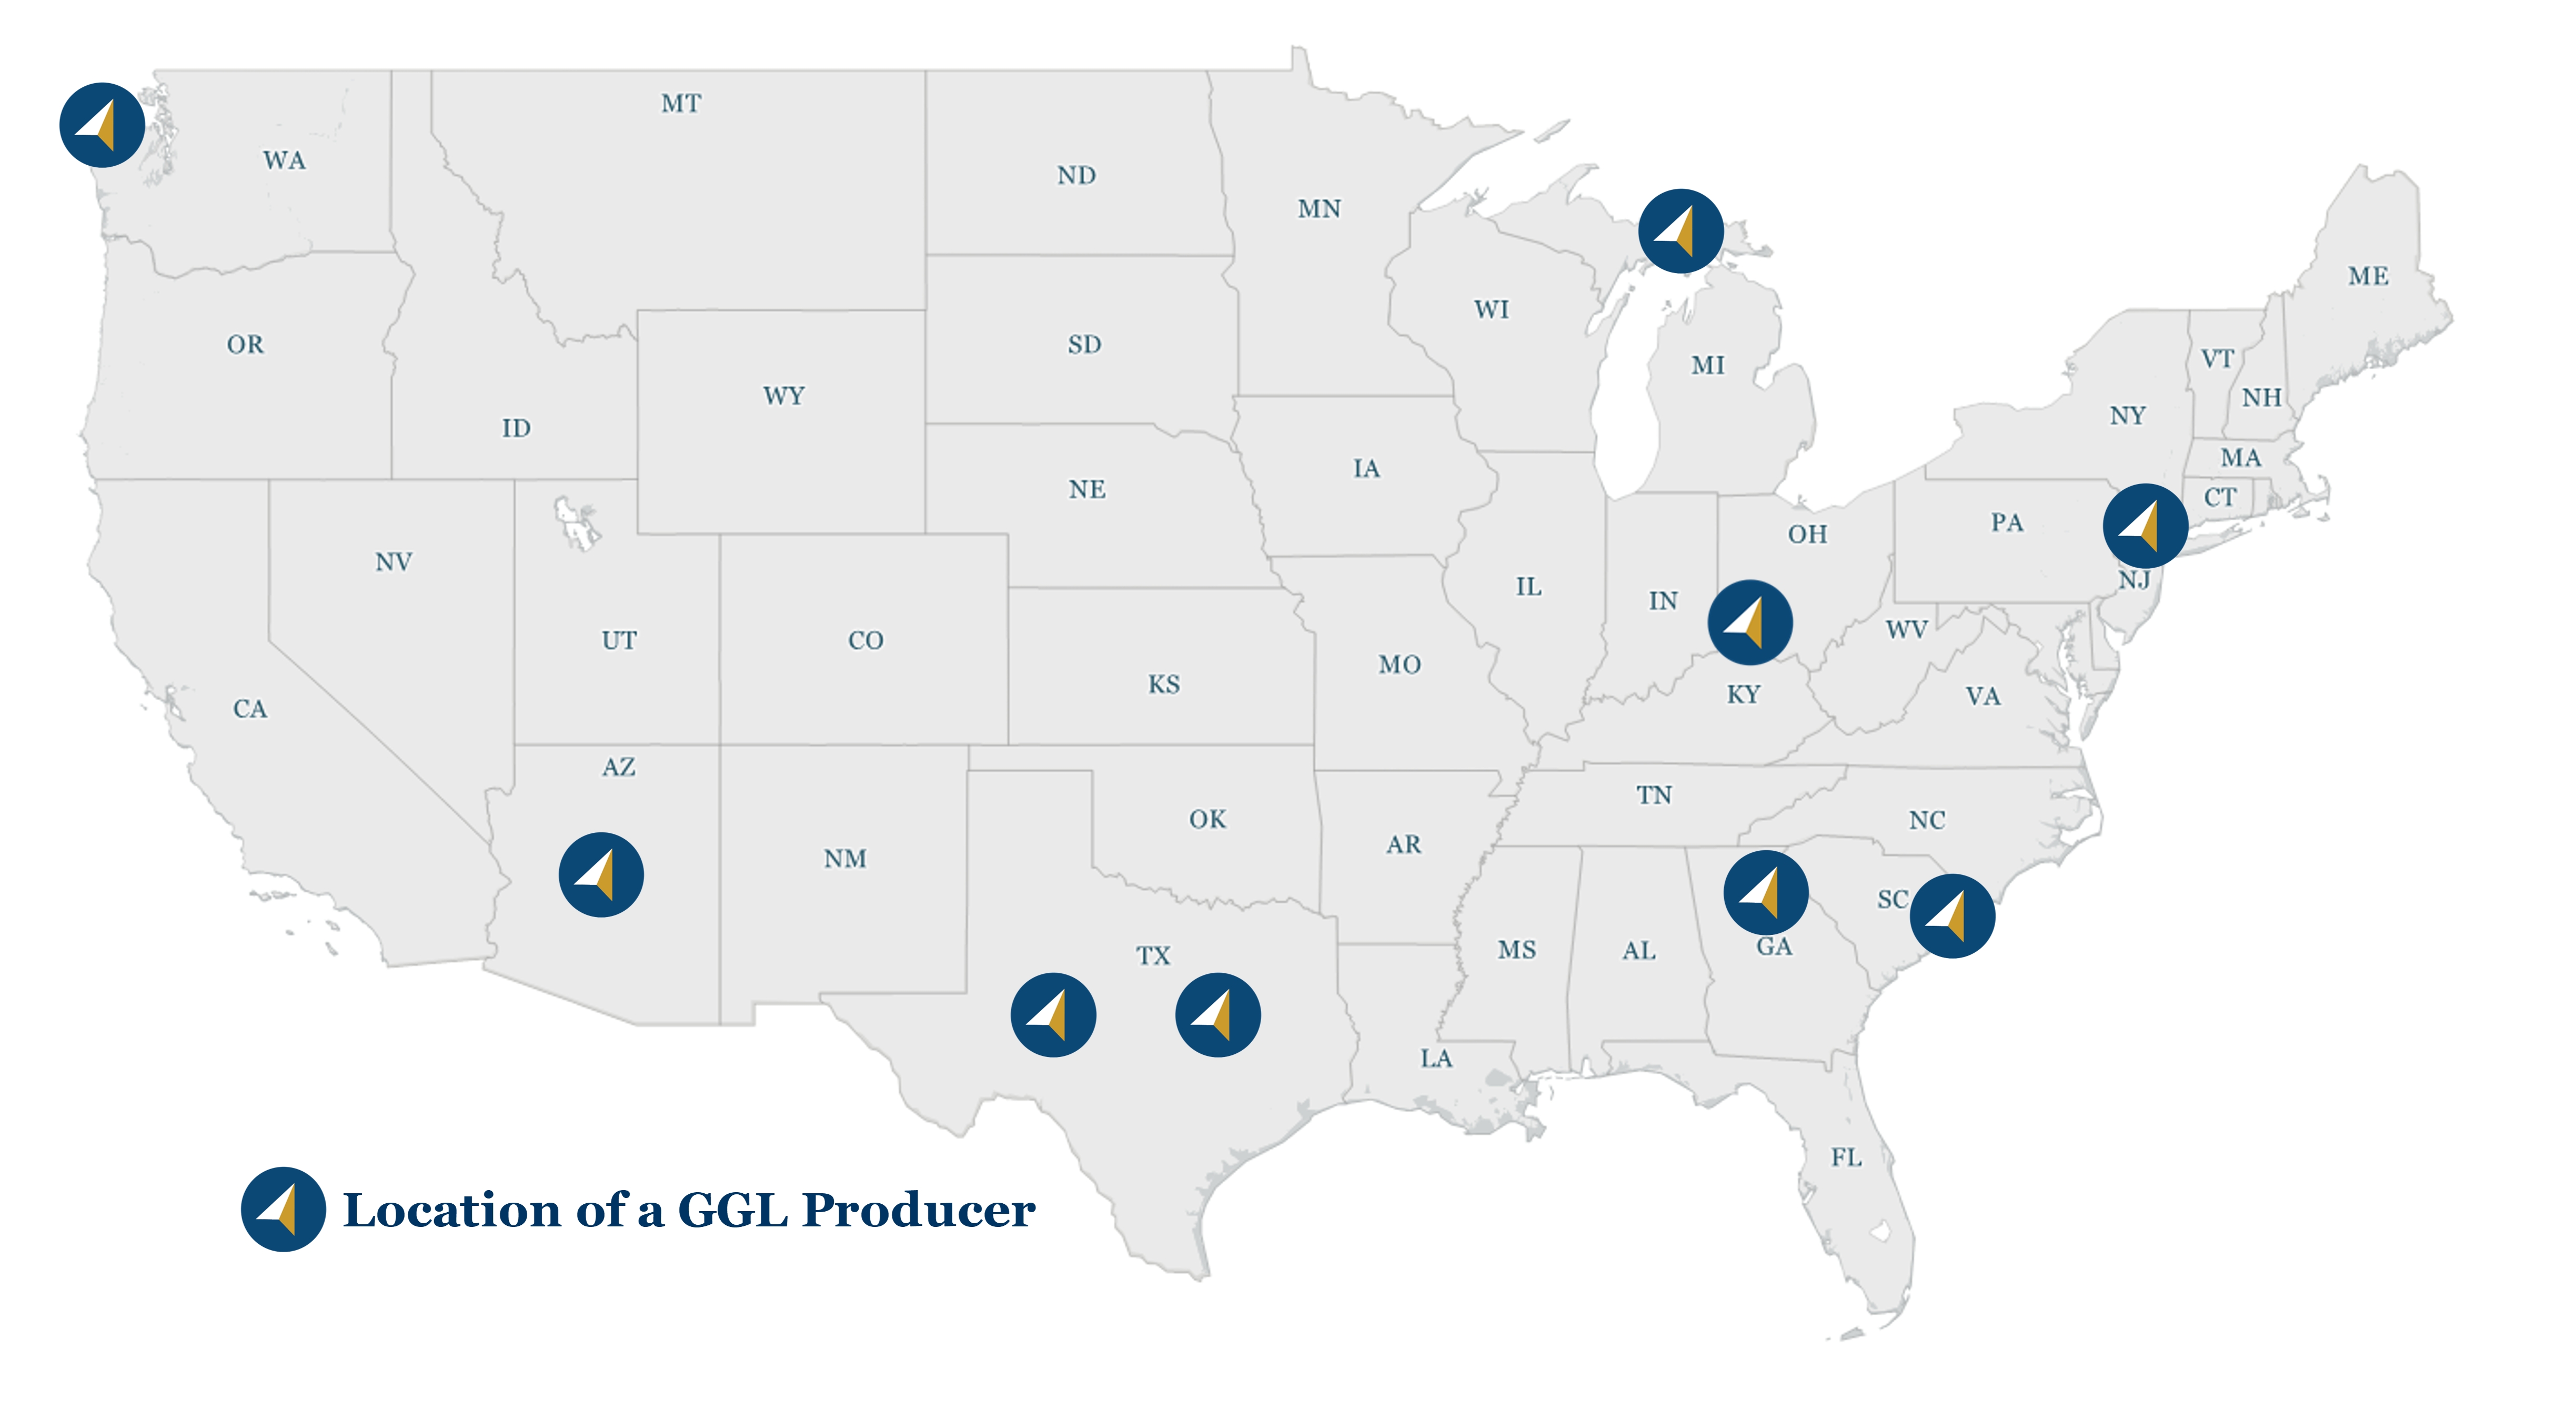Select the producer marker near New Jersey
This screenshot has width=2576, height=1410.
[2145, 525]
